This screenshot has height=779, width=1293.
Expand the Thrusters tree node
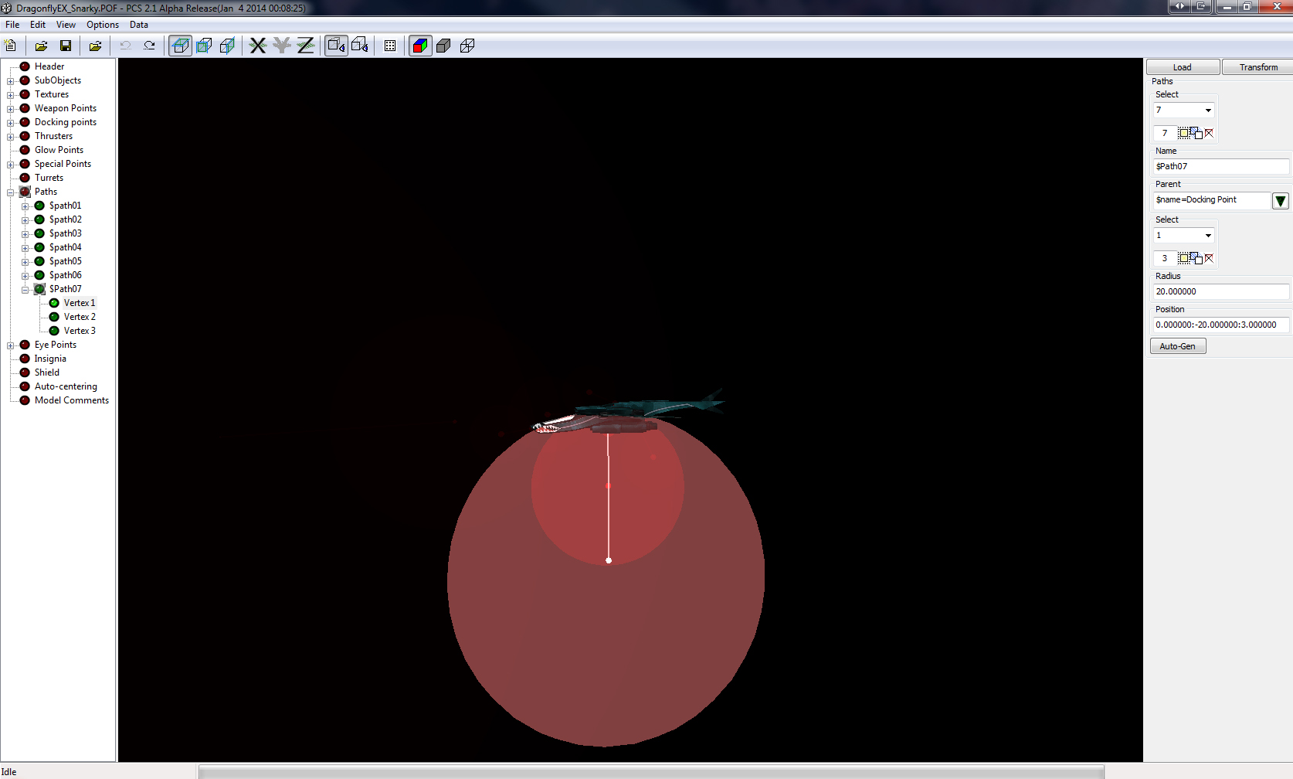pos(11,137)
